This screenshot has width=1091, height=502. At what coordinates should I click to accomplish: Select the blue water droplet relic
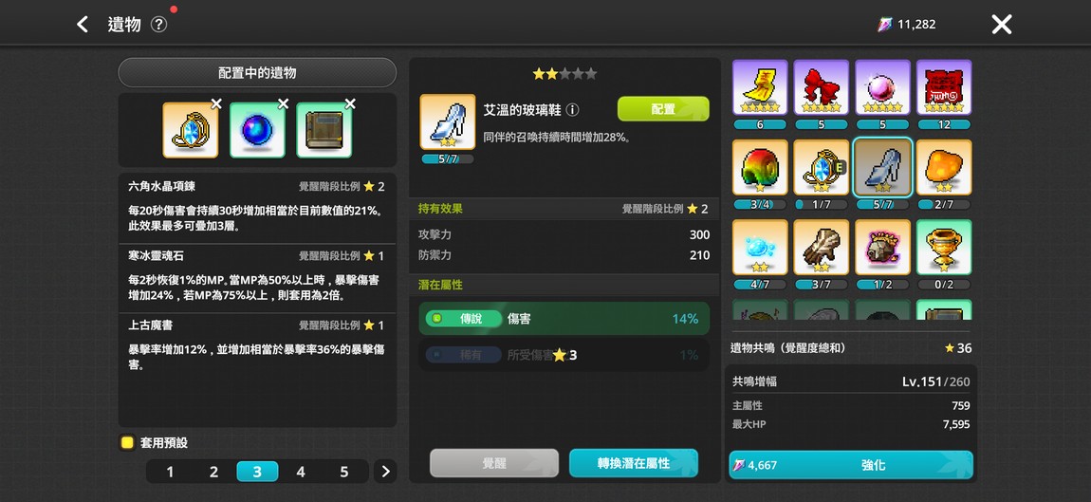[x=760, y=247]
